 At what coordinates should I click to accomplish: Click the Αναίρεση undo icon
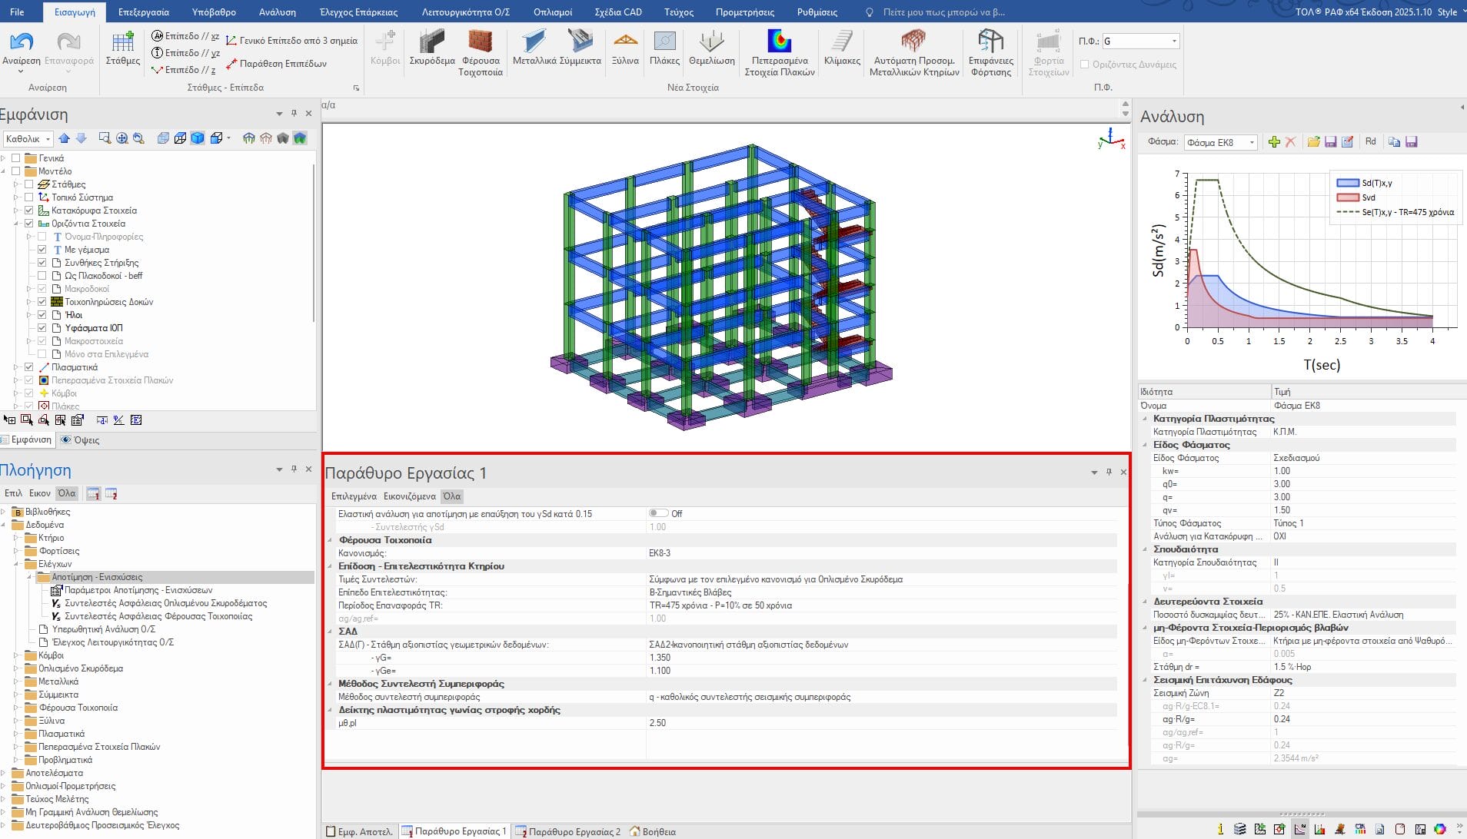tap(21, 42)
